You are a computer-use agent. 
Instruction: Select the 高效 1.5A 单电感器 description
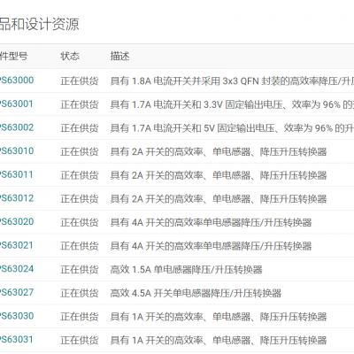point(187,269)
